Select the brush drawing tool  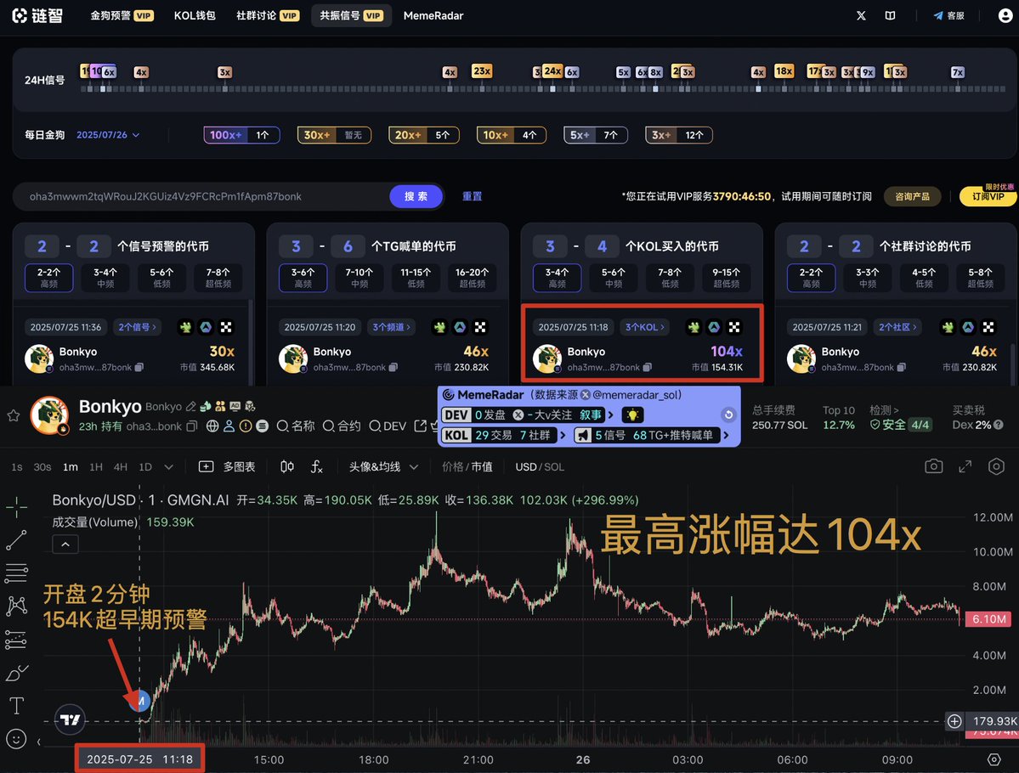tap(16, 673)
